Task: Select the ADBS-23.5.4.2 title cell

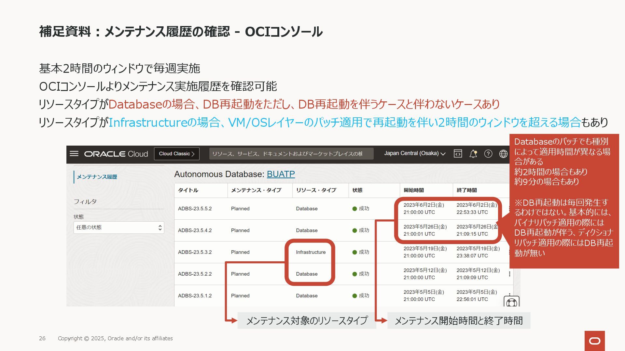Action: (x=195, y=230)
